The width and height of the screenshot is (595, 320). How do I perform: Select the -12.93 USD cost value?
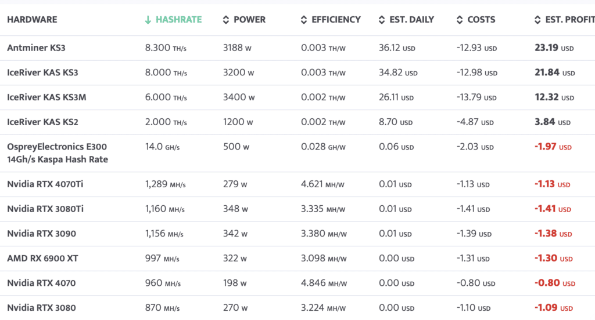pos(476,48)
